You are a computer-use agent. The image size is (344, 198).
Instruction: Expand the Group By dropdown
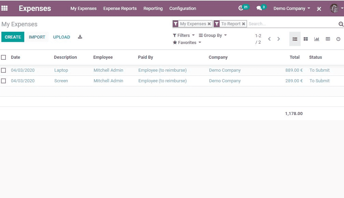click(212, 35)
